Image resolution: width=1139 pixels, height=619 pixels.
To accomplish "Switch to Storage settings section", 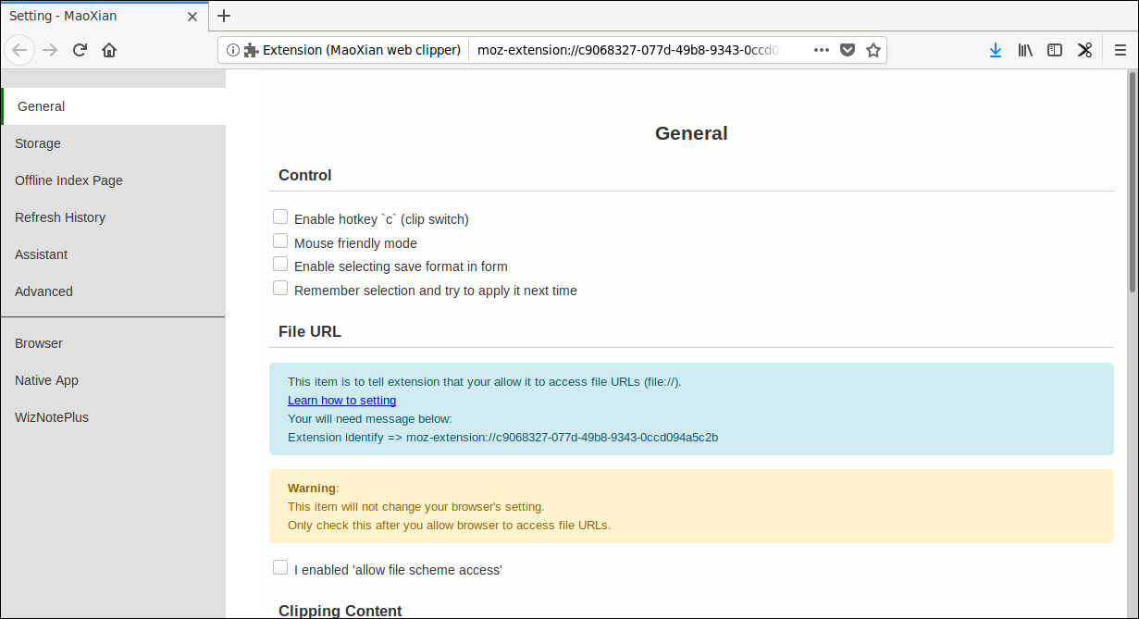I will (38, 143).
